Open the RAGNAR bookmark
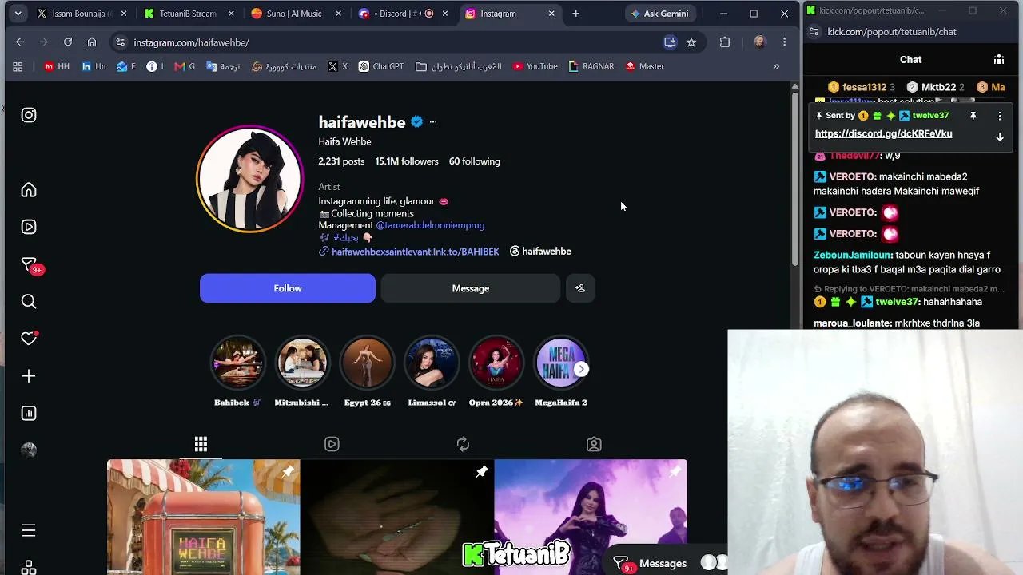Image resolution: width=1023 pixels, height=575 pixels. pyautogui.click(x=591, y=66)
